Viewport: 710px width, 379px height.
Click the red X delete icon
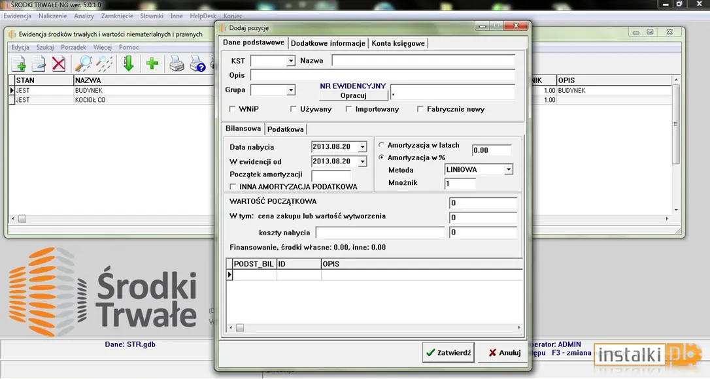(x=58, y=64)
